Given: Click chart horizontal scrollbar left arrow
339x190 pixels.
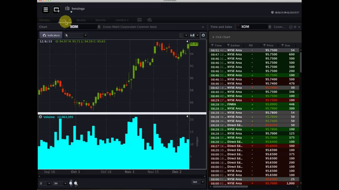Looking at the screenshot, I should [x=39, y=176].
